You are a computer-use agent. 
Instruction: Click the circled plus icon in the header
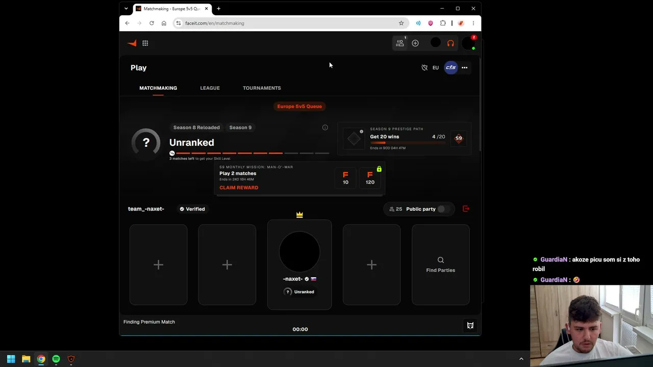point(415,43)
